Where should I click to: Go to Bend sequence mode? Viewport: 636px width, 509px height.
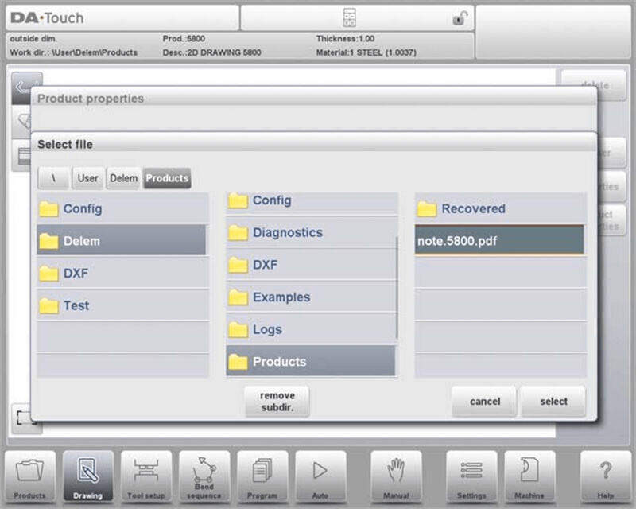click(x=204, y=476)
